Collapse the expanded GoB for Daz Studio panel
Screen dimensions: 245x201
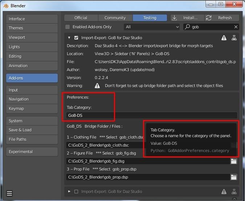pyautogui.click(x=69, y=38)
